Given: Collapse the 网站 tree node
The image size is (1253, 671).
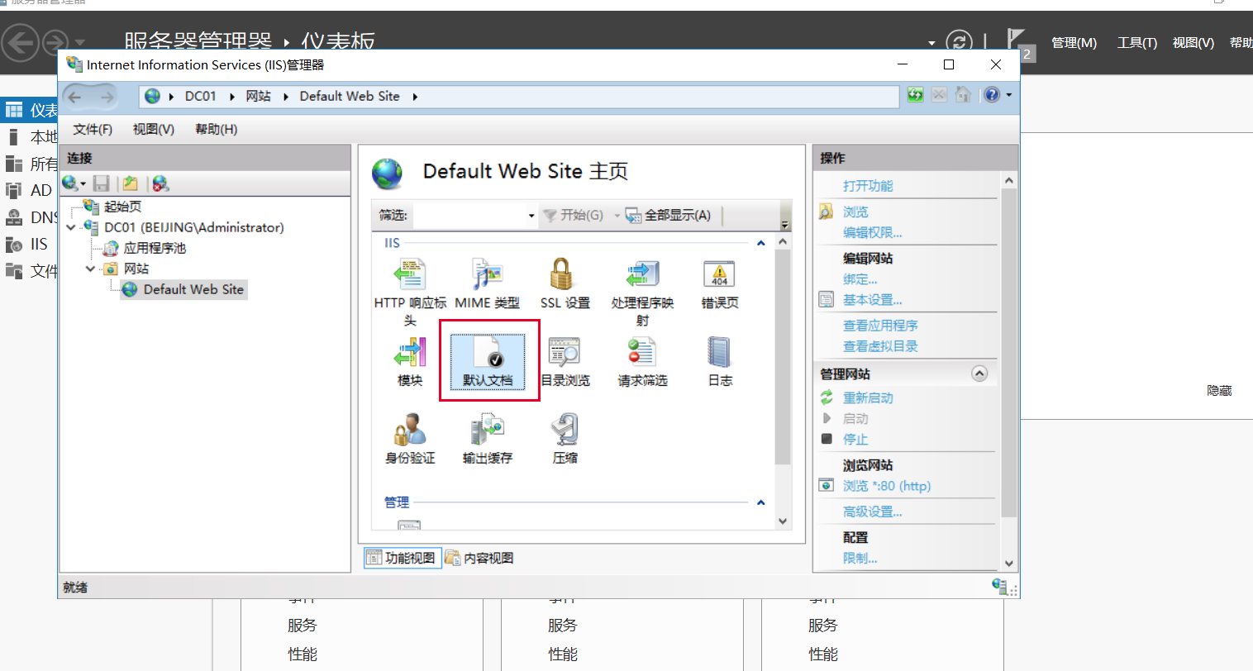Looking at the screenshot, I should tap(91, 269).
